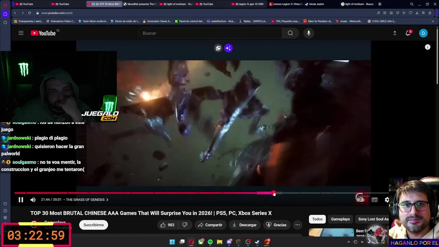This screenshot has width=439, height=247.
Task: Click the search magnifier button on YouTube
Action: click(290, 33)
